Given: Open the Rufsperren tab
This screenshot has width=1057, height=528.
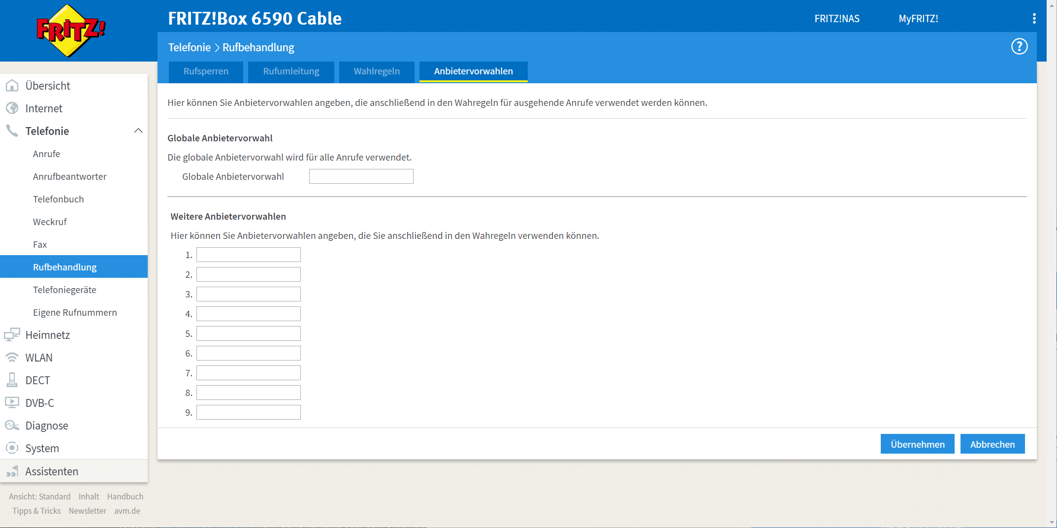Looking at the screenshot, I should (206, 71).
